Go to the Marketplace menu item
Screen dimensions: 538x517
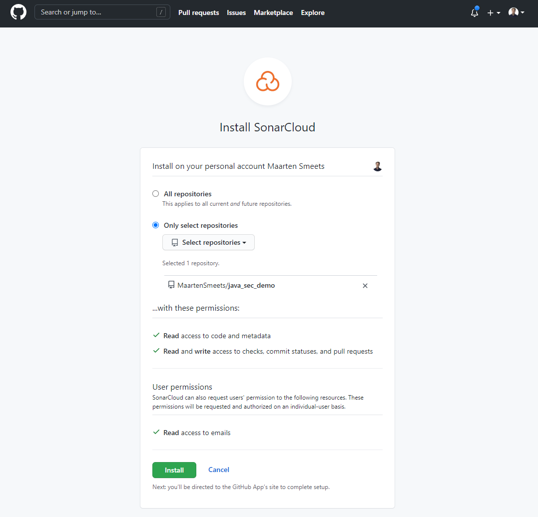pos(273,12)
